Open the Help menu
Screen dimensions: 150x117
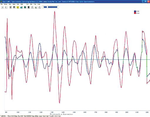[21, 4]
